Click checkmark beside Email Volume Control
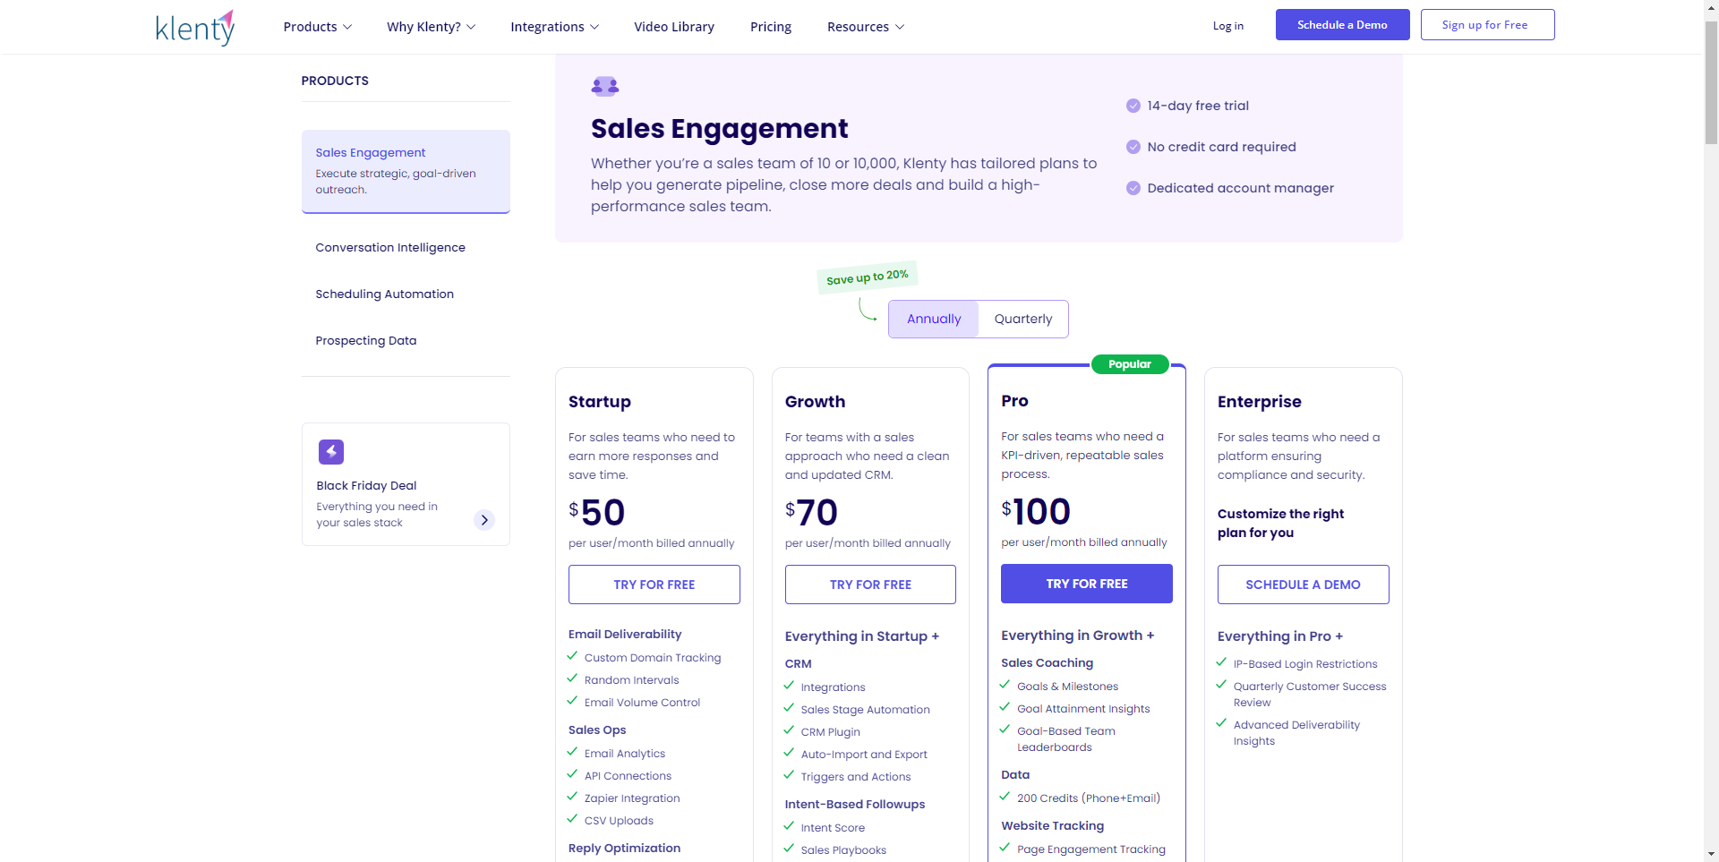This screenshot has height=862, width=1719. pos(572,701)
